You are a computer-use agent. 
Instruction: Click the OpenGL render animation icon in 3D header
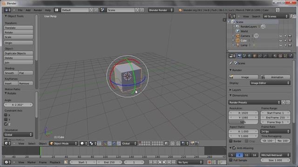coord(196,143)
